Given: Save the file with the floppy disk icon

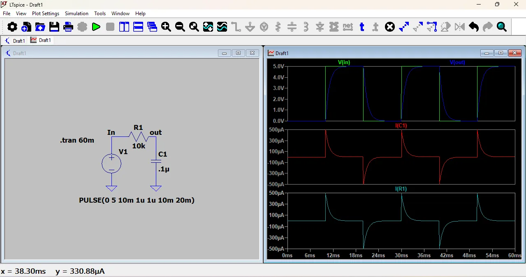Looking at the screenshot, I should 54,27.
